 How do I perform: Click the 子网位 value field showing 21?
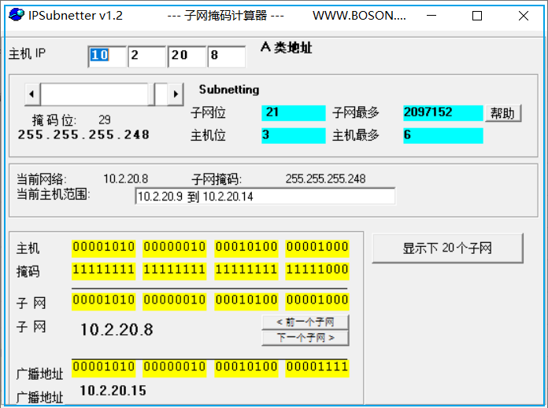(293, 112)
